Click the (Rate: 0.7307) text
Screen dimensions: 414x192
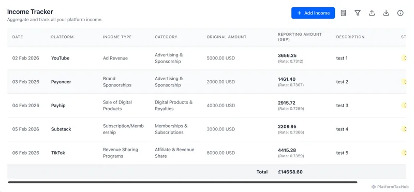pos(291,85)
